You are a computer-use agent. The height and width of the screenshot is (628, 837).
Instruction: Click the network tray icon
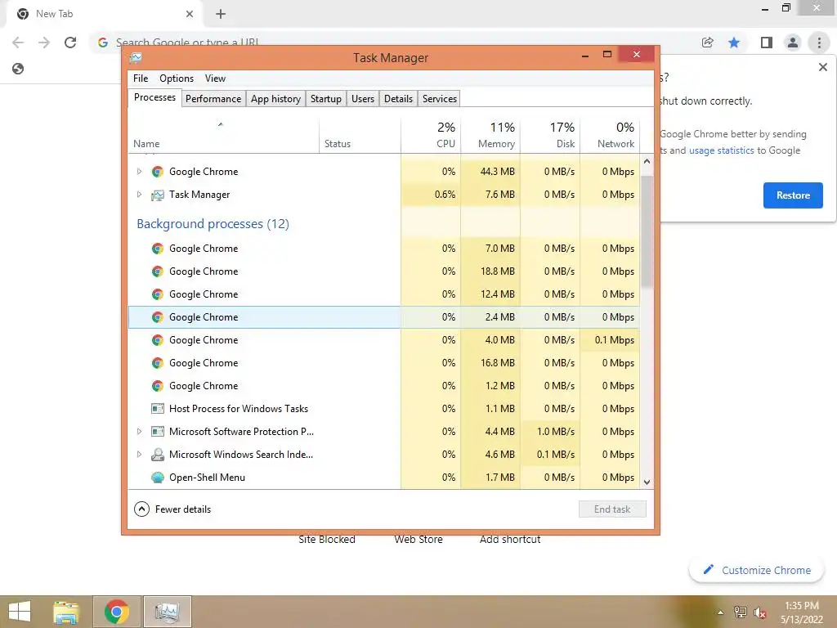click(741, 612)
